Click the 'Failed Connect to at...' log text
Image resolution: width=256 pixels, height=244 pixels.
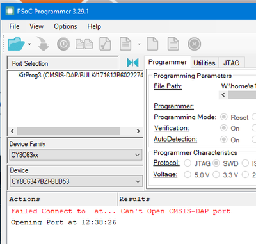63,211
